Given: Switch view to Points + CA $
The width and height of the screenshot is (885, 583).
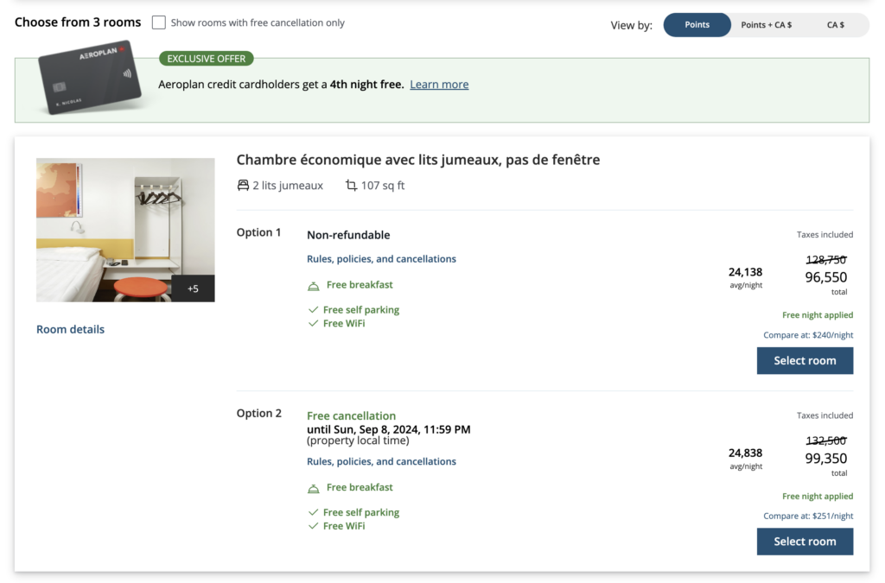Looking at the screenshot, I should point(766,25).
